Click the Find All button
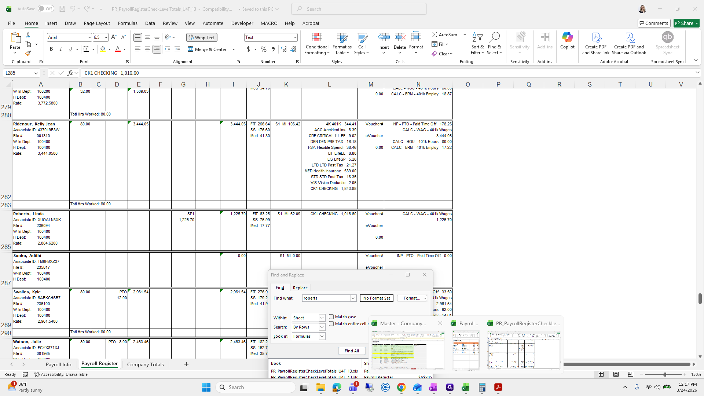The image size is (704, 396). (x=352, y=351)
